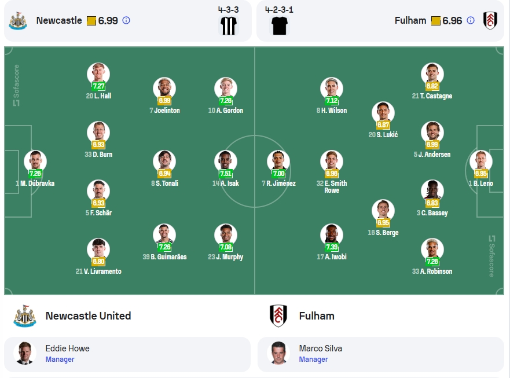Click A. Robinson's player name label
This screenshot has height=378, width=510.
point(432,271)
